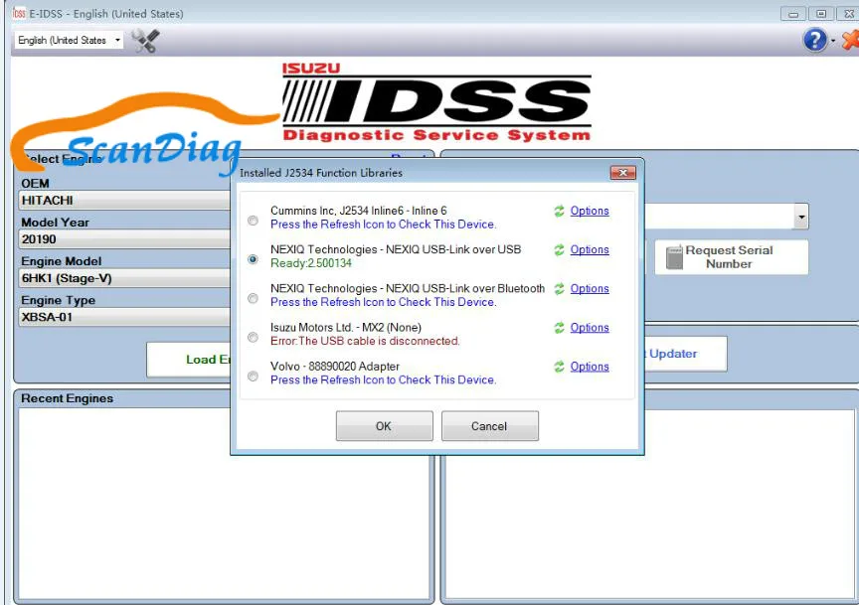Select NEXIQ USB-Link over USB radio button
The width and height of the screenshot is (859, 605).
[x=253, y=259]
